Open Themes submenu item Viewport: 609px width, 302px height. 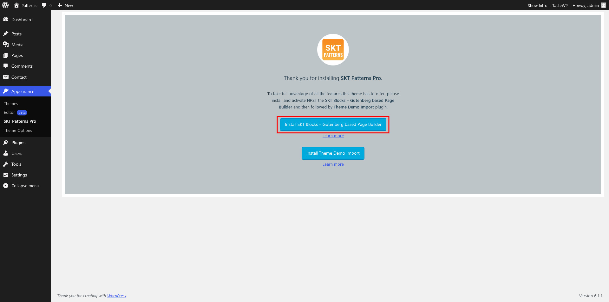11,103
